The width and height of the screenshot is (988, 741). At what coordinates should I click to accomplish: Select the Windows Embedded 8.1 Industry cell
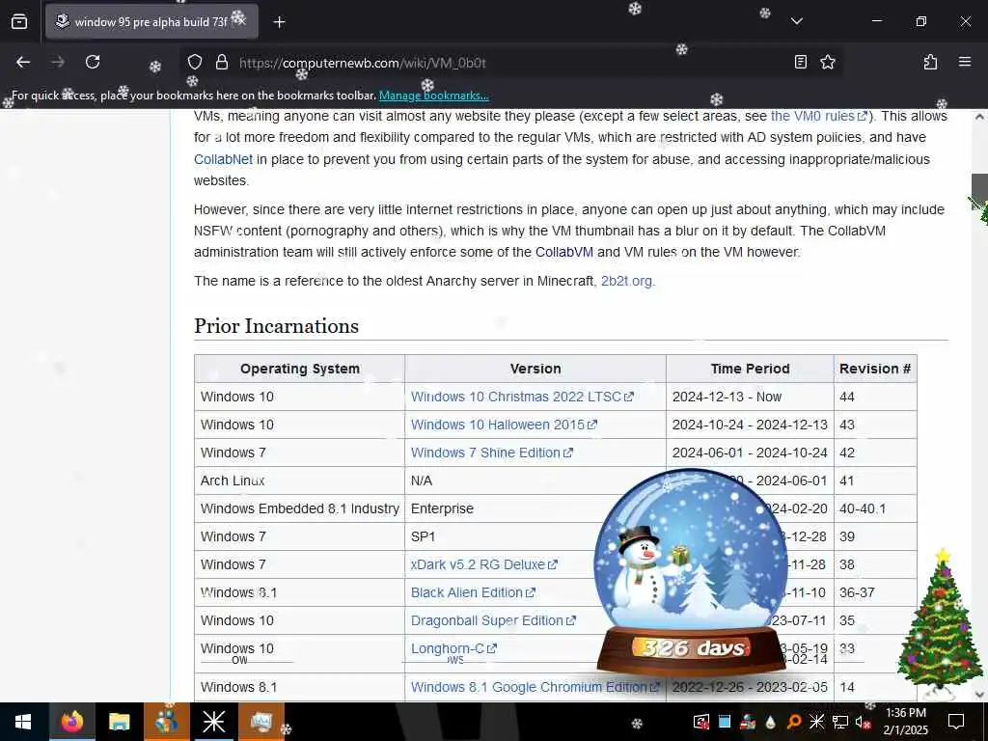299,508
